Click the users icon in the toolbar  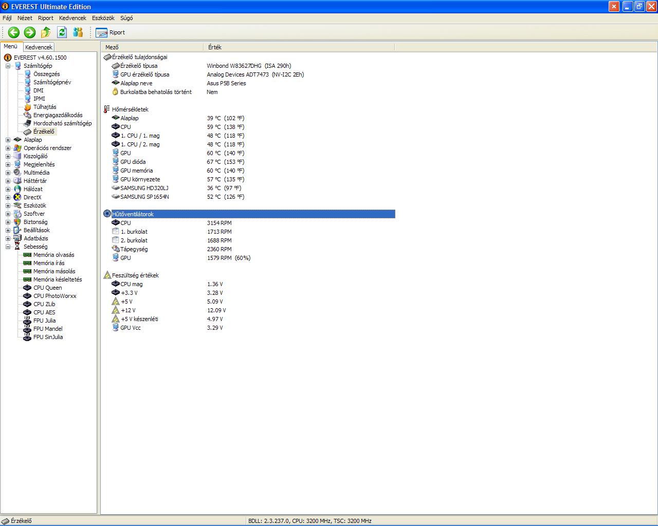coord(78,32)
